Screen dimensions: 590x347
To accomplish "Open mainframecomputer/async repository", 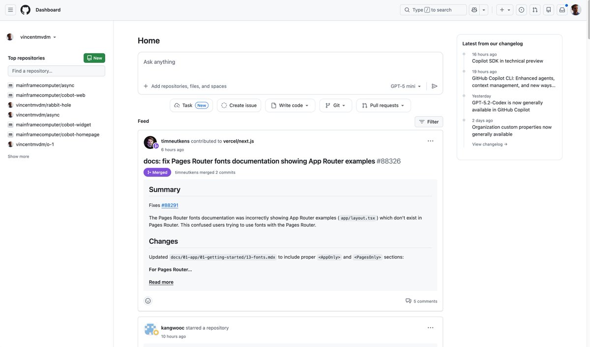I will coord(45,85).
